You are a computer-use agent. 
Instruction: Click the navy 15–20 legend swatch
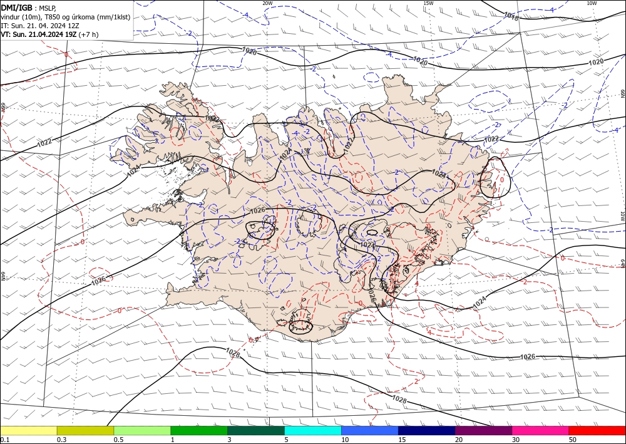(x=427, y=430)
